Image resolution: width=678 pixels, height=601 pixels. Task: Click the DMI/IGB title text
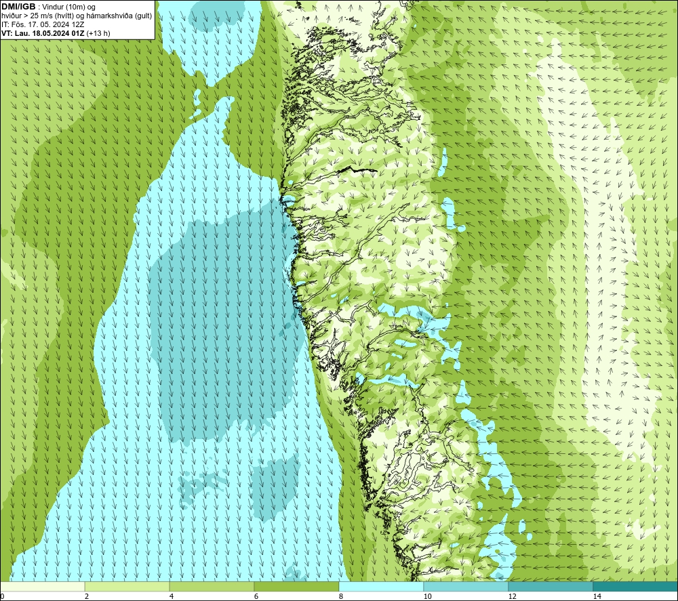[x=18, y=7]
